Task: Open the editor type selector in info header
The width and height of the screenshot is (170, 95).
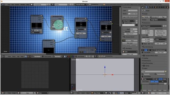Action: [x=3, y=4]
